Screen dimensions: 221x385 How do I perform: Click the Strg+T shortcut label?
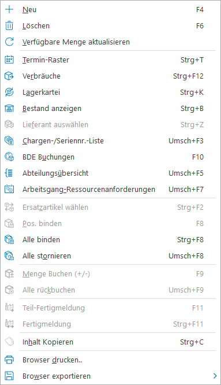(x=192, y=60)
